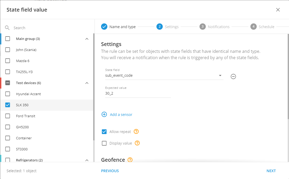Collapse the Refrigerators group

click(87, 160)
